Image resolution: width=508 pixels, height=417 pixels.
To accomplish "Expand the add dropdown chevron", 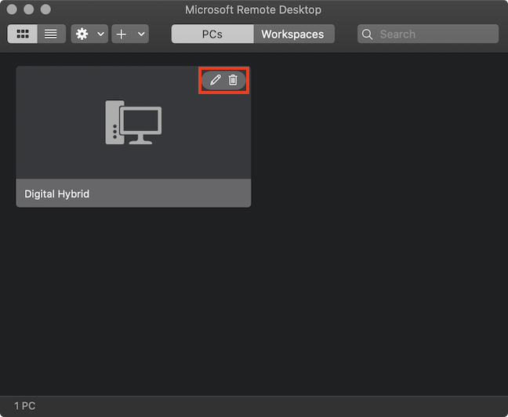I will pyautogui.click(x=141, y=34).
